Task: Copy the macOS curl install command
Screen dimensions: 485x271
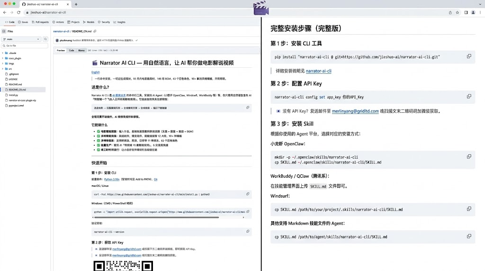Action: [x=247, y=194]
